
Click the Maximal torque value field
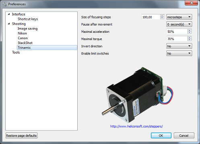(x=177, y=39)
